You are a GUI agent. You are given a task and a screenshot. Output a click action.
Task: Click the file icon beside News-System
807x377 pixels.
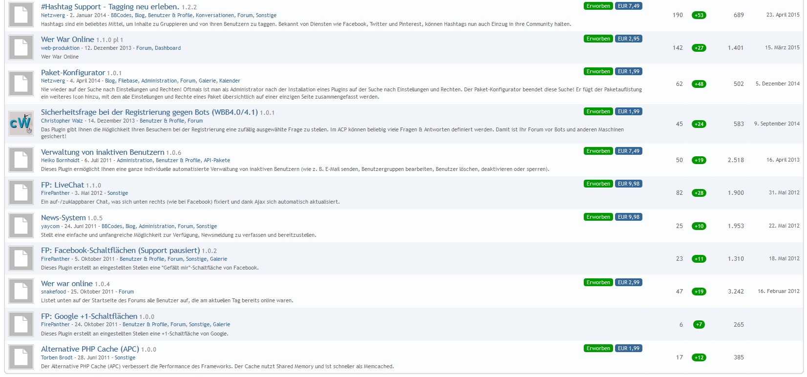tap(21, 226)
